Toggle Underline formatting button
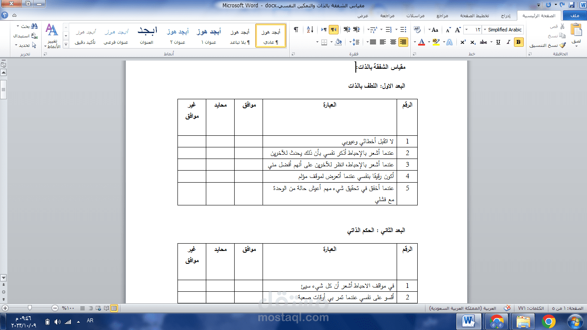The width and height of the screenshot is (587, 330). click(x=498, y=42)
